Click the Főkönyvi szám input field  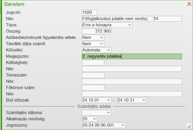[93, 88]
